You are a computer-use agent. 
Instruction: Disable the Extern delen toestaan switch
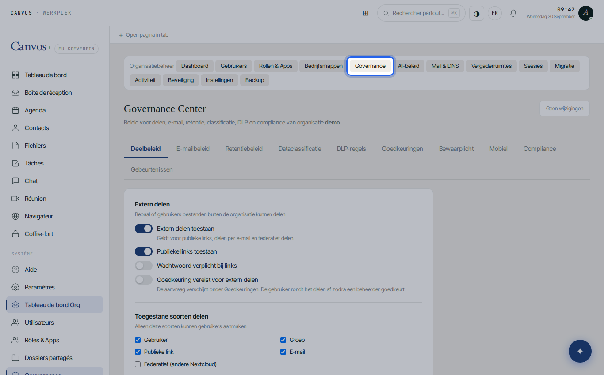[144, 229]
